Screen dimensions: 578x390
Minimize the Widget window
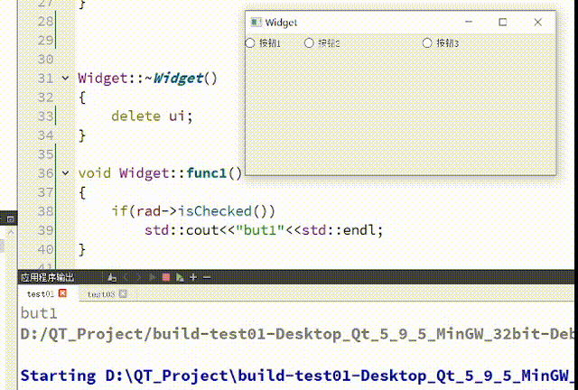pos(469,22)
